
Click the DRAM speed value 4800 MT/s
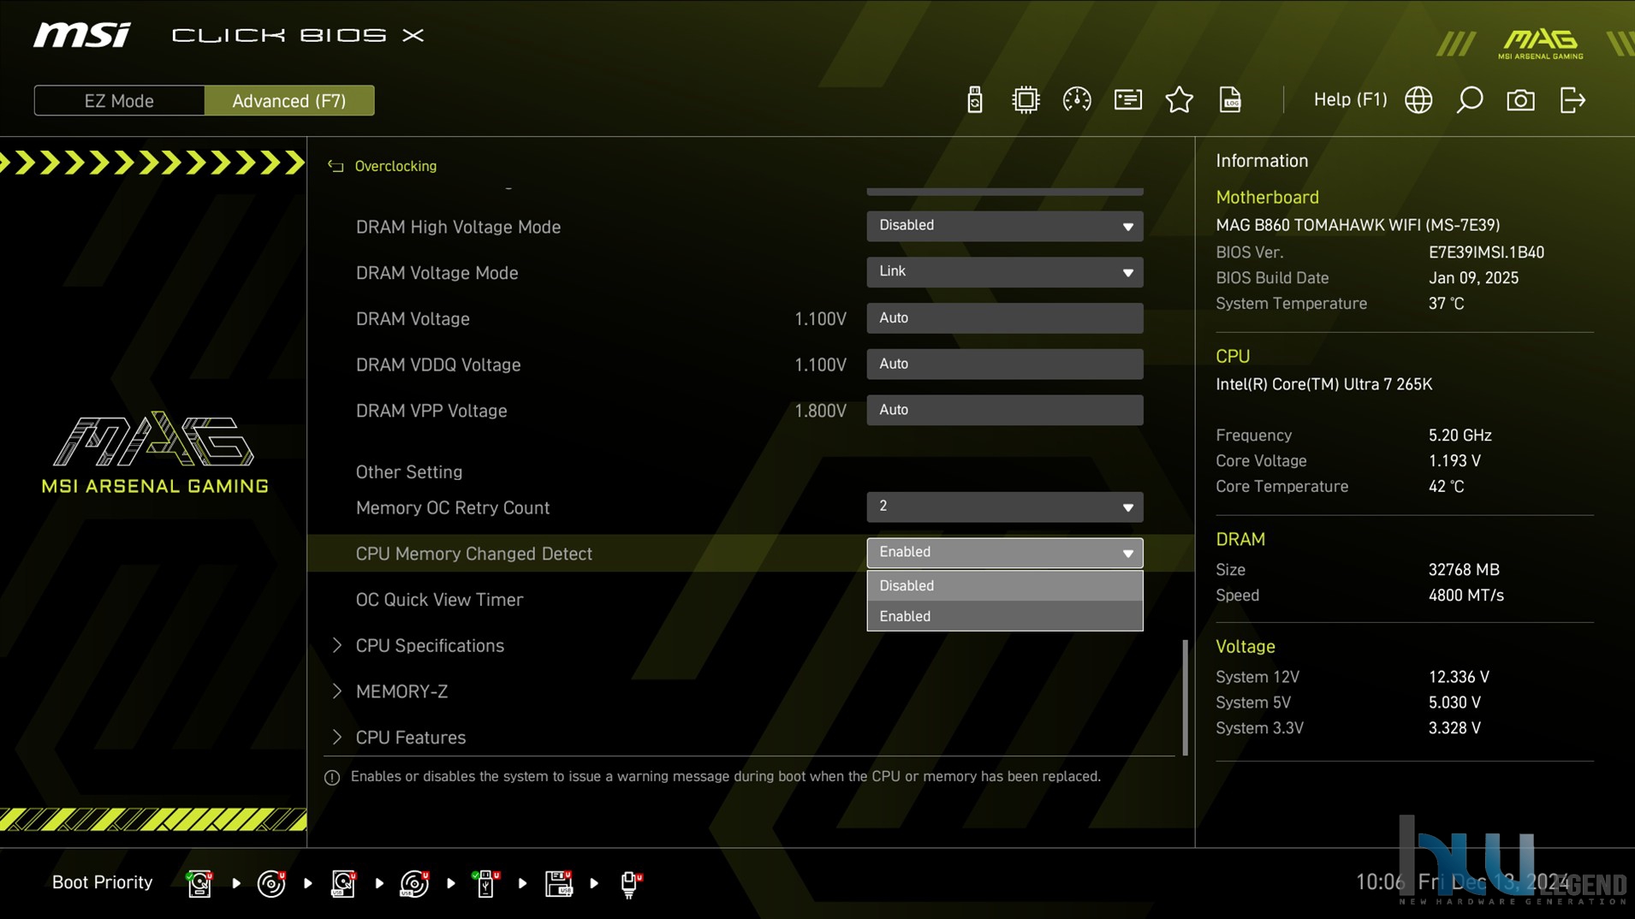coord(1466,595)
